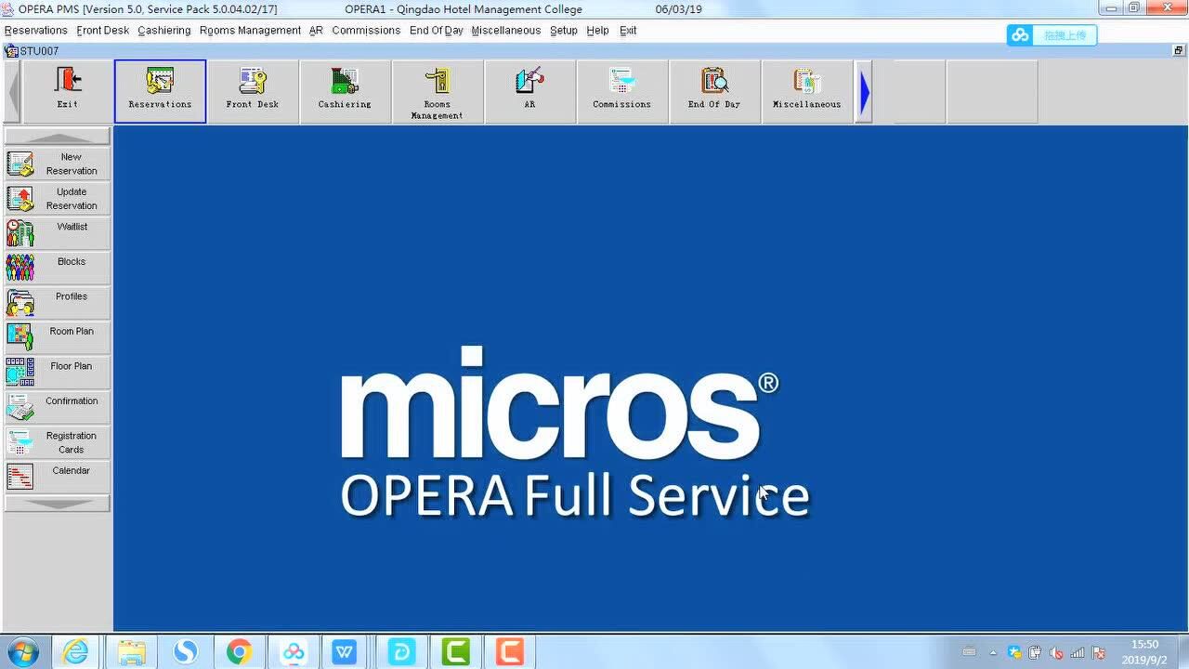Open Google Chrome from the taskbar
This screenshot has width=1189, height=669.
pos(239,652)
